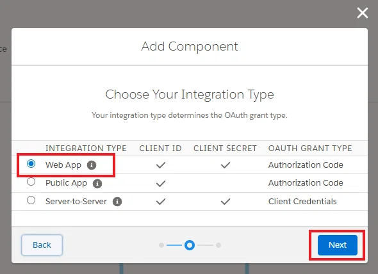The height and width of the screenshot is (274, 378).
Task: Click Client Secret checkmark in Web App row
Action: tap(226, 165)
